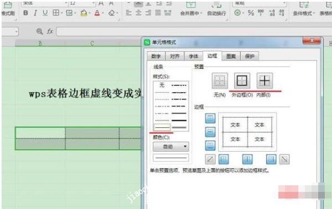
Task: Click the distributed alignment icon
Action: [168, 13]
